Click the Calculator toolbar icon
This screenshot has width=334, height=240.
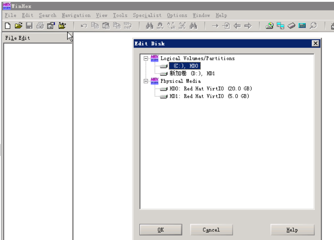pos(302,26)
